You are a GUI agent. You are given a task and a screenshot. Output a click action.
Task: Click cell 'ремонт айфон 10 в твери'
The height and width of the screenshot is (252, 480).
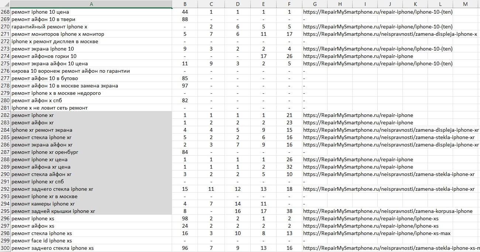[x=91, y=19]
